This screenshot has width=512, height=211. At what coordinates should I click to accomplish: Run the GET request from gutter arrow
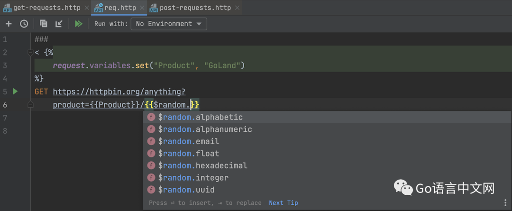15,91
